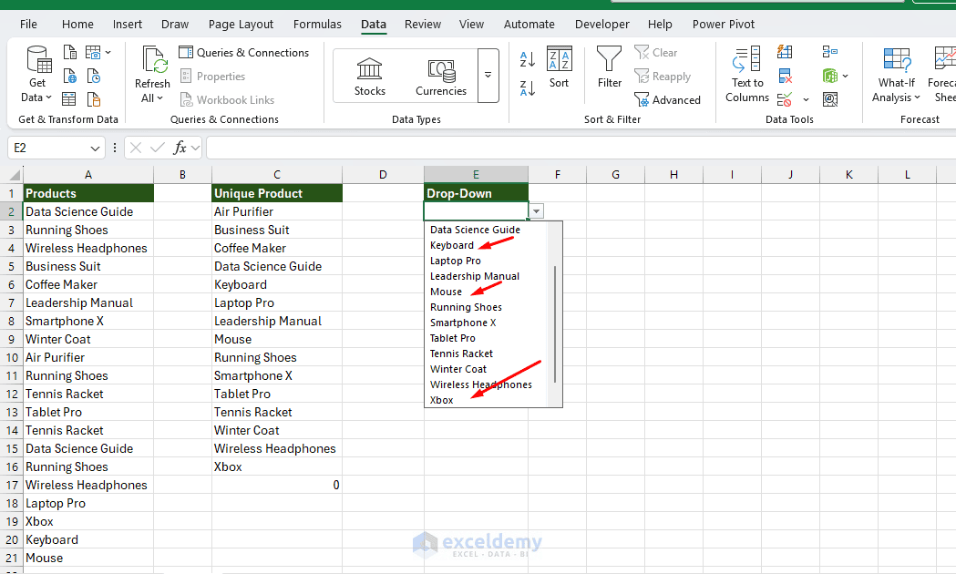Click the green Data Model icon
The width and height of the screenshot is (956, 574).
pos(830,77)
